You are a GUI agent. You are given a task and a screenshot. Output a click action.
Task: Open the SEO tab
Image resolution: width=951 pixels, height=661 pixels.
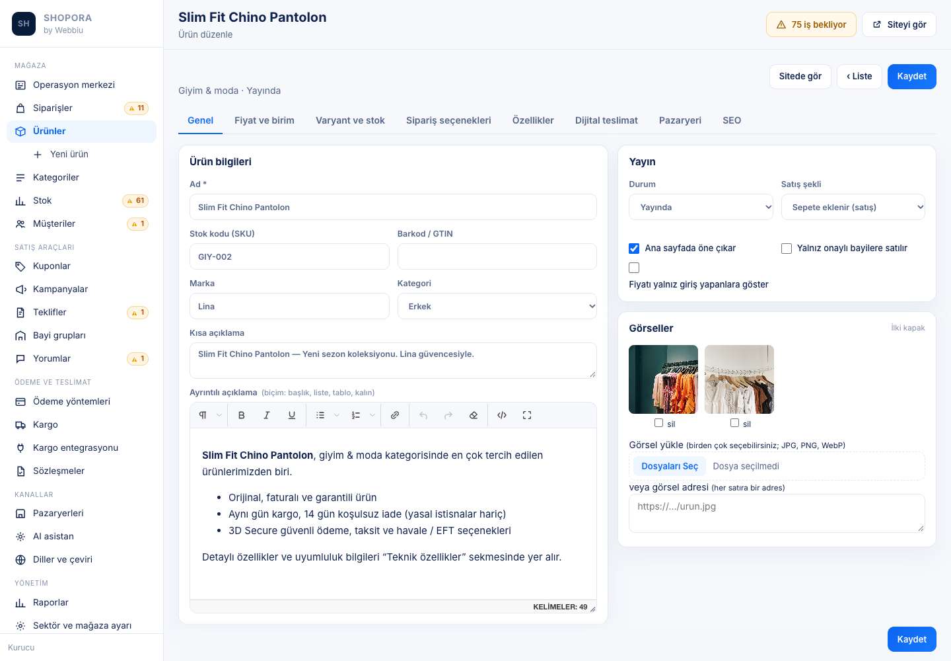pyautogui.click(x=732, y=120)
